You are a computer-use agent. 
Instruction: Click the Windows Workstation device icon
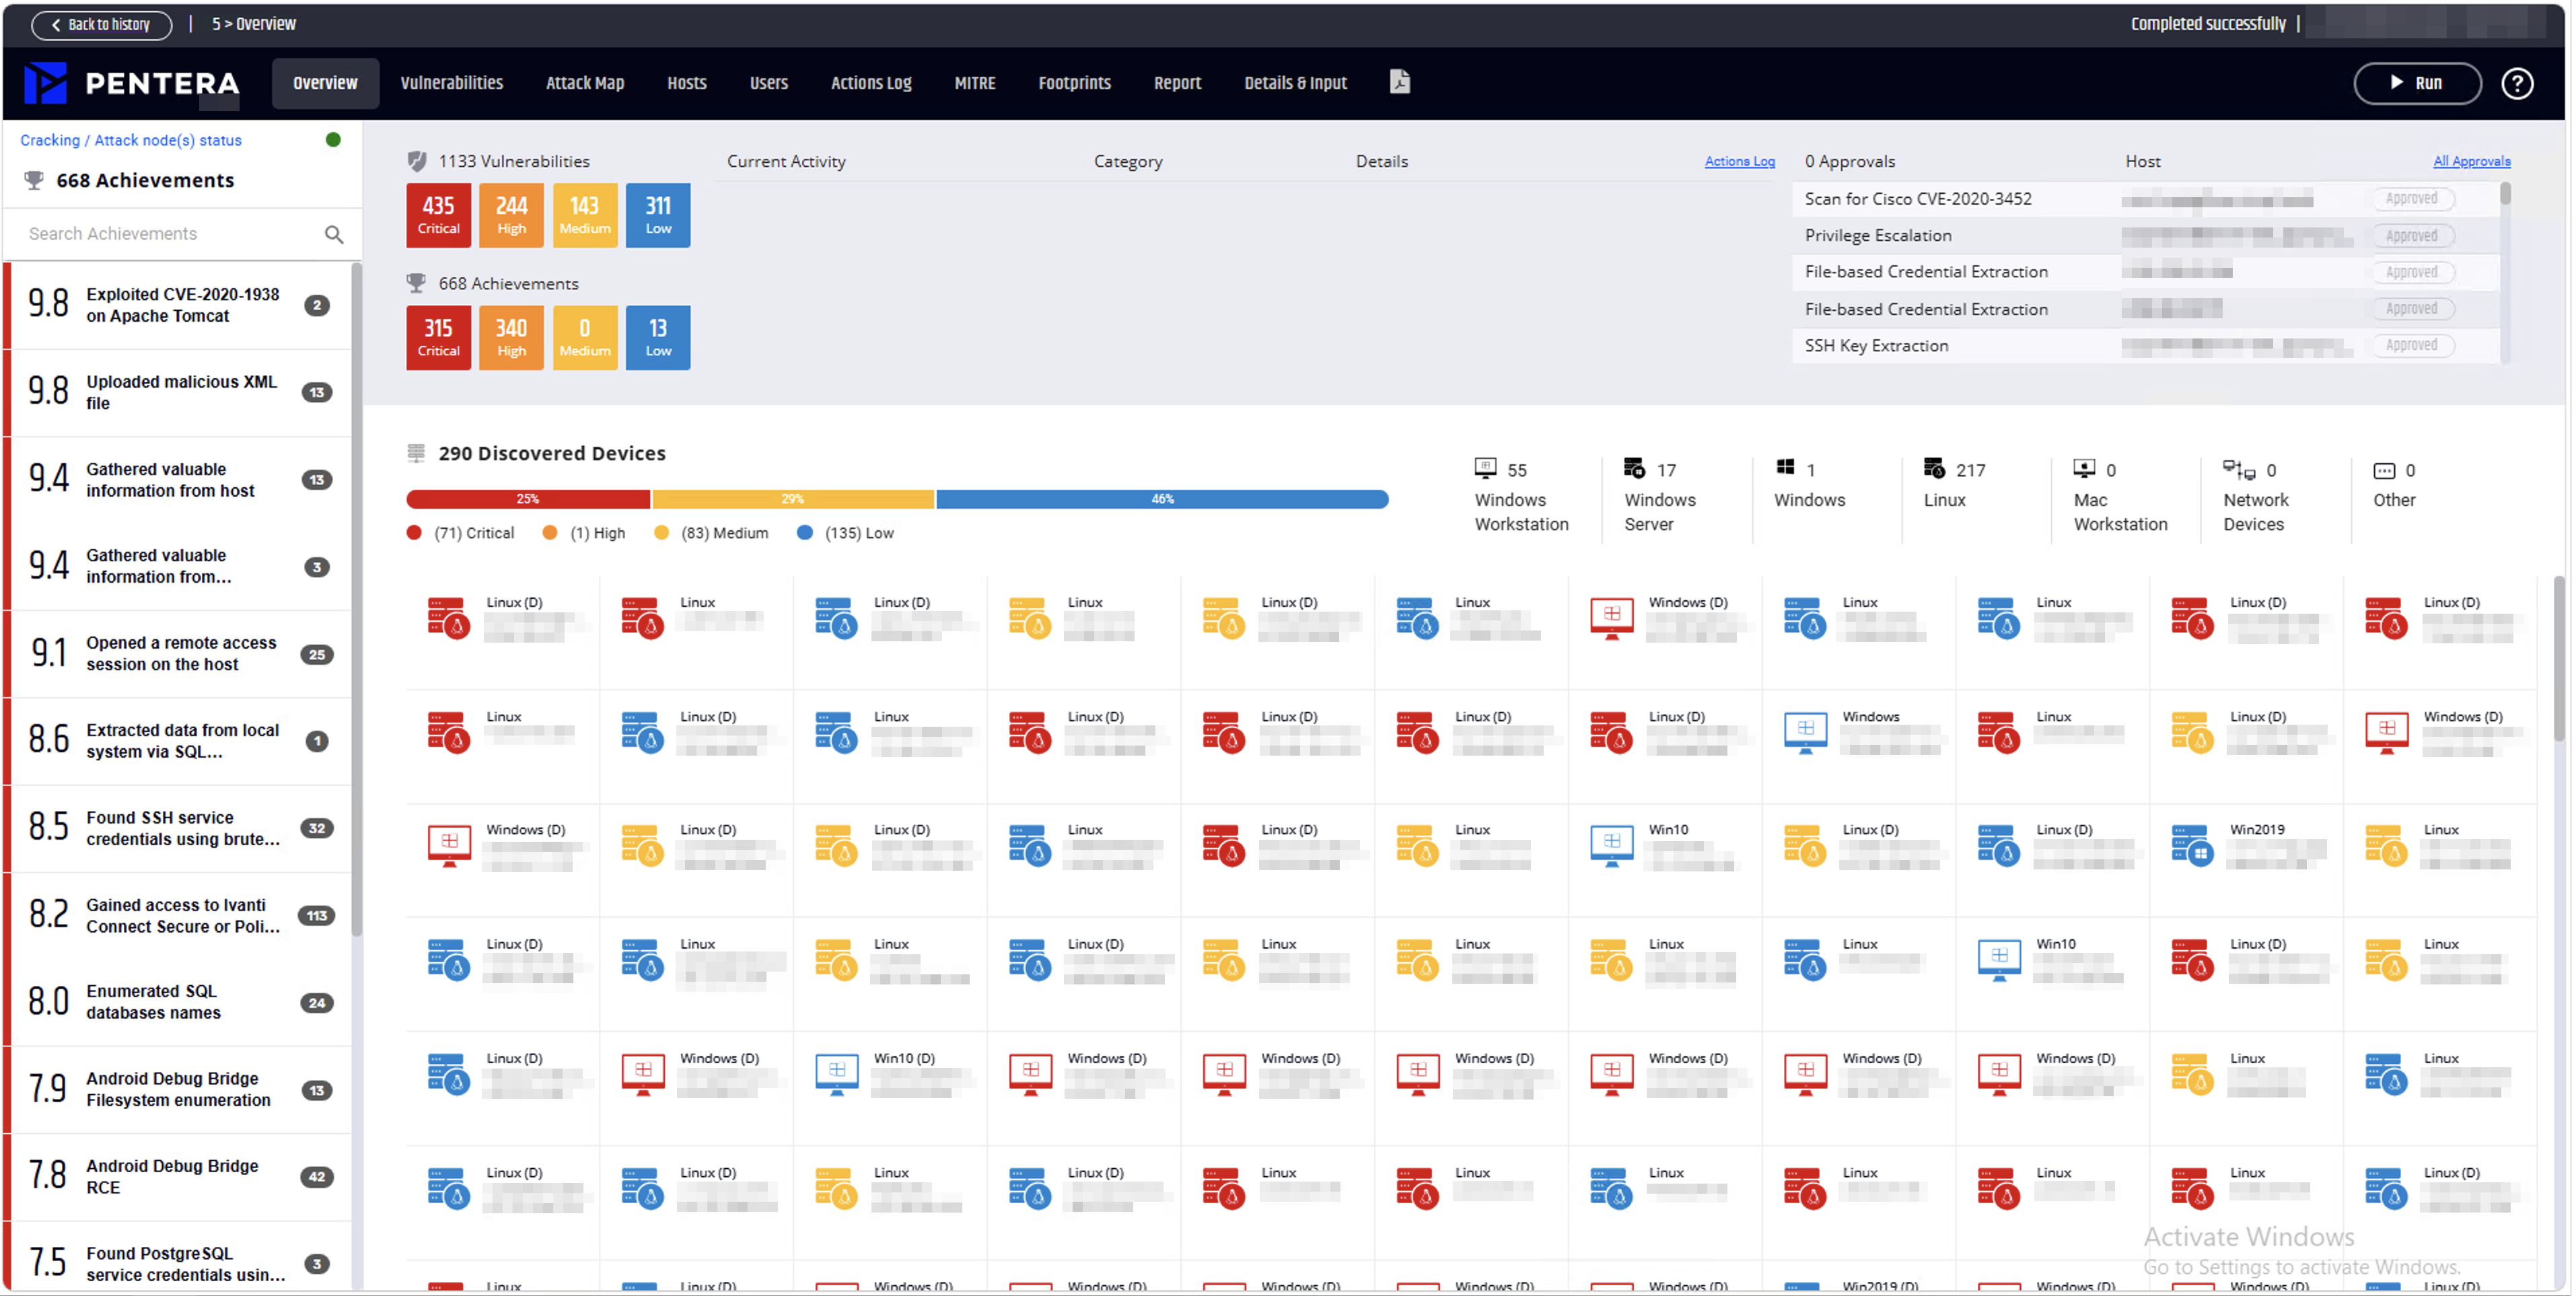1485,468
